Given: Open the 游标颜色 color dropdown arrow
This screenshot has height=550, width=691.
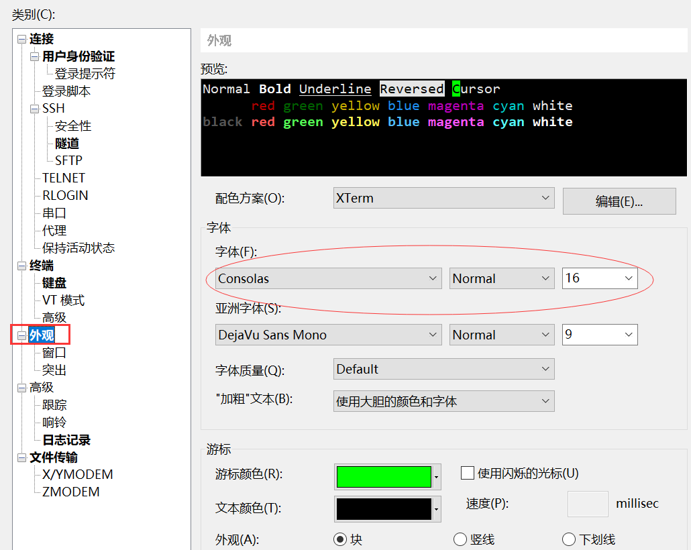Looking at the screenshot, I should (x=436, y=477).
